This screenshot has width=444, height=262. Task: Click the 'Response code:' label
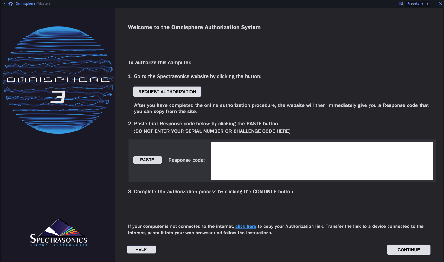pos(187,160)
